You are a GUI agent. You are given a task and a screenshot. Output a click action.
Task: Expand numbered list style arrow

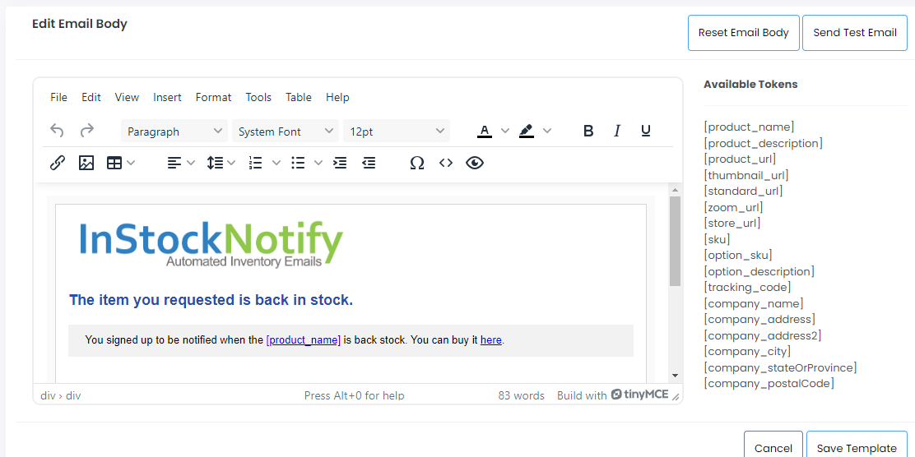point(276,164)
